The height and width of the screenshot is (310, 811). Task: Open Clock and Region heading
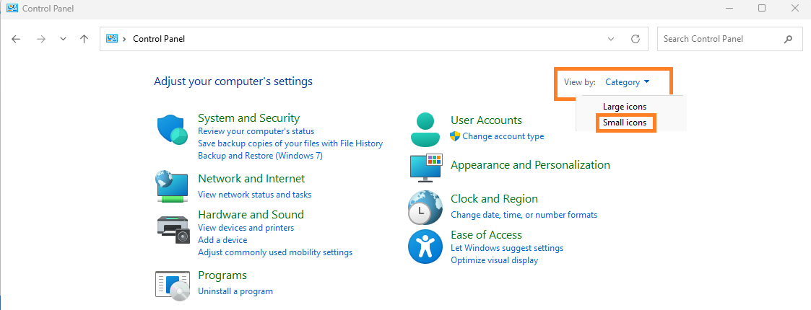pyautogui.click(x=494, y=198)
